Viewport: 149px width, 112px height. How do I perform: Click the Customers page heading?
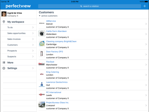pyautogui.click(x=46, y=12)
